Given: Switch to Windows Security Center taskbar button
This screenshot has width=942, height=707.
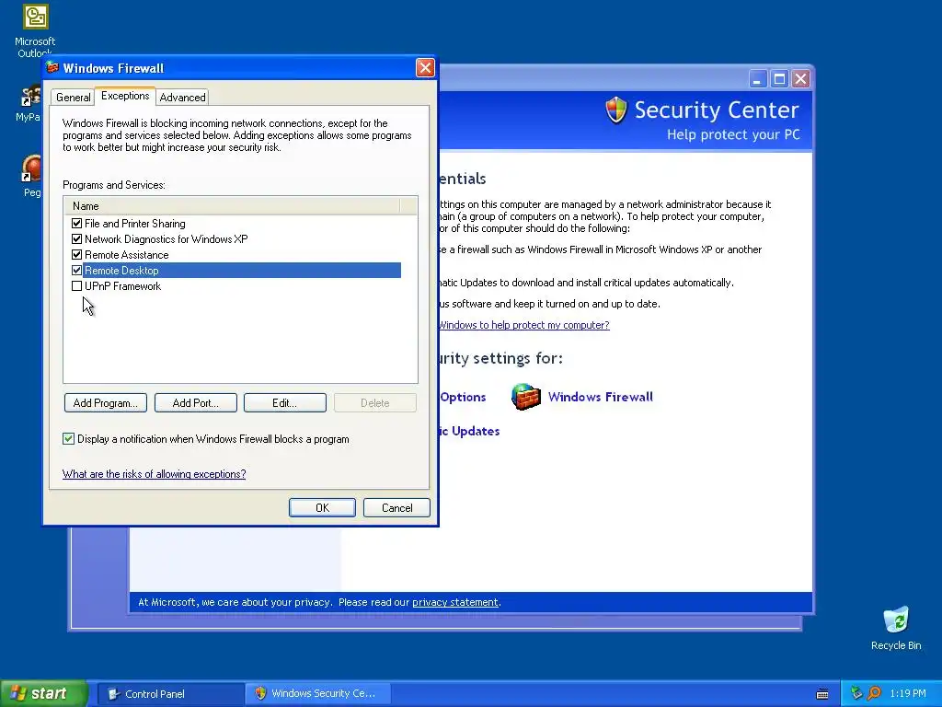Looking at the screenshot, I should (x=318, y=694).
